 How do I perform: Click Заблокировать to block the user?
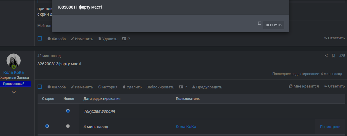pyautogui.click(x=160, y=87)
